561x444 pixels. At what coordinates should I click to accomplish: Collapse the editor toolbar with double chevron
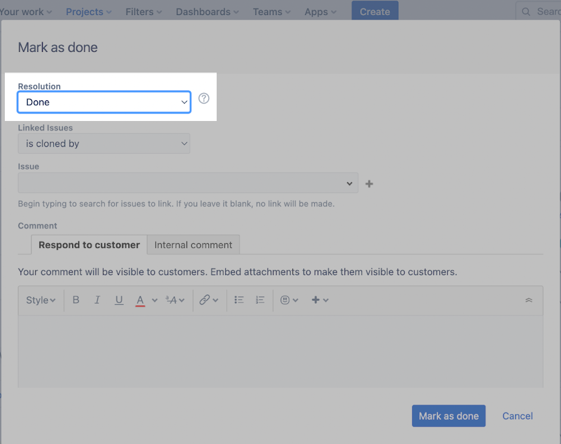(528, 300)
